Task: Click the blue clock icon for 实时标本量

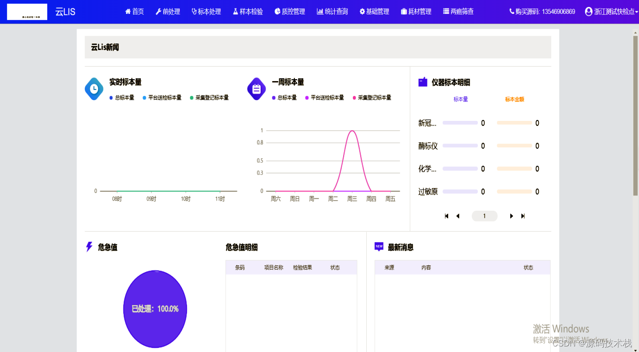Action: [x=94, y=89]
